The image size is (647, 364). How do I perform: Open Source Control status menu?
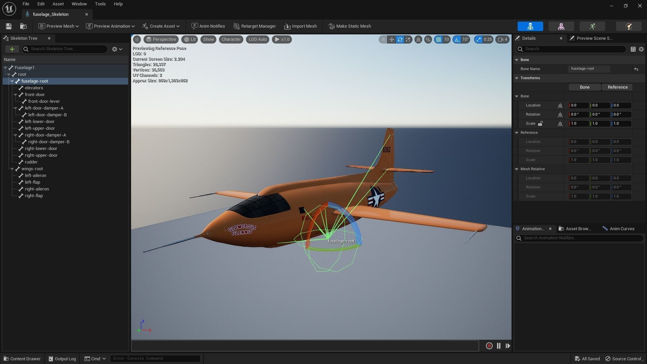pyautogui.click(x=624, y=359)
